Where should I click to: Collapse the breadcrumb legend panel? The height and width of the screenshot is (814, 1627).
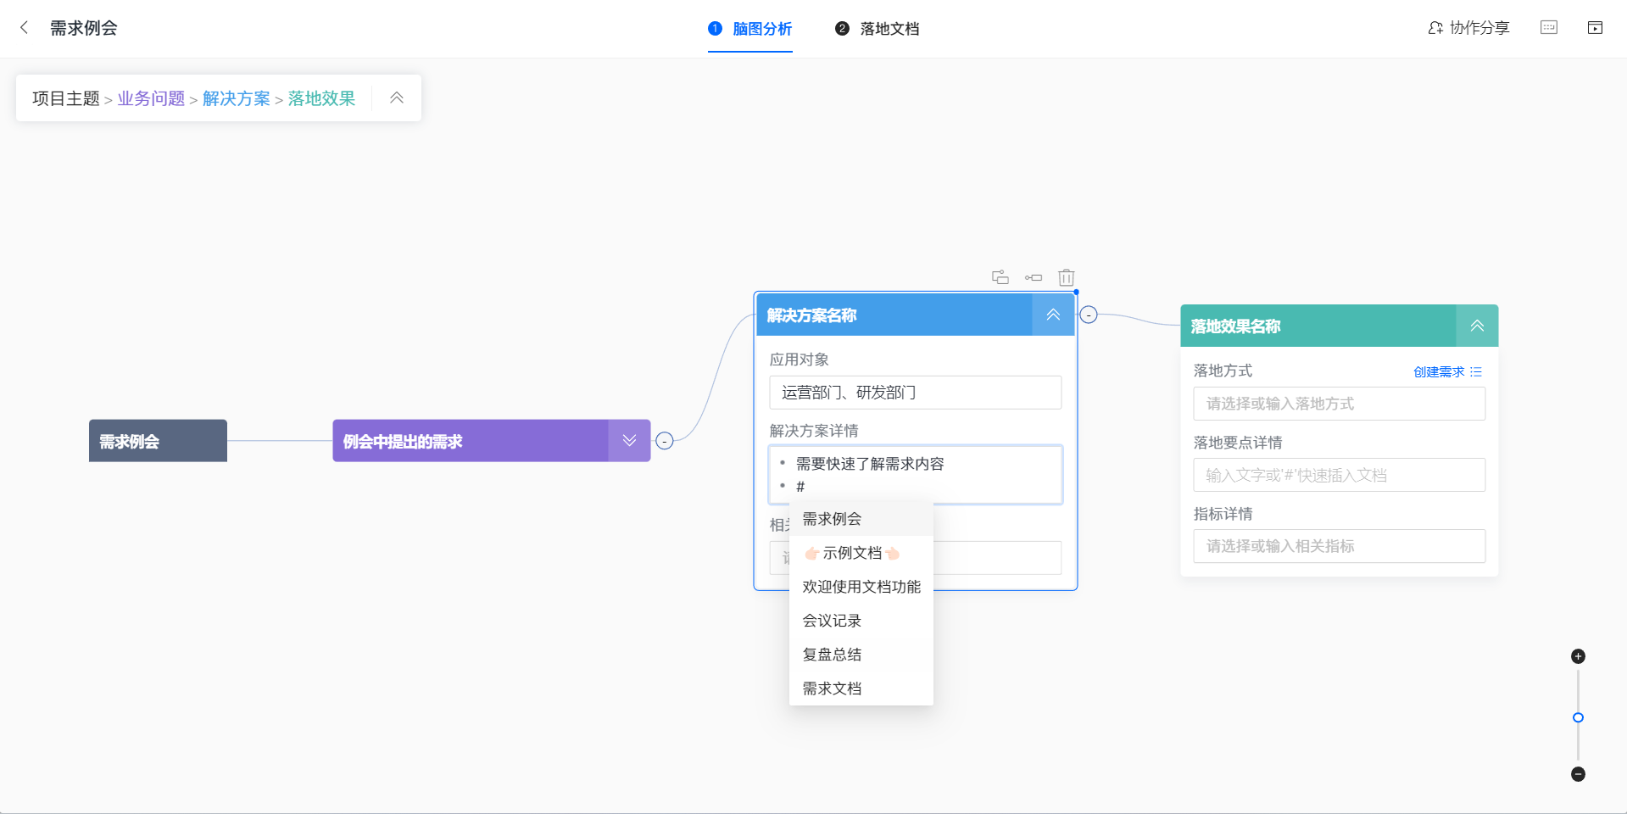397,98
